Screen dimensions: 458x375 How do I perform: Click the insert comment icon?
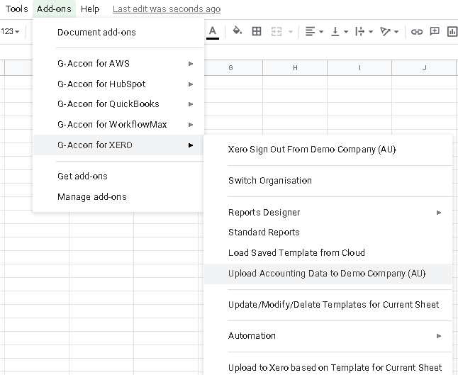coord(435,31)
